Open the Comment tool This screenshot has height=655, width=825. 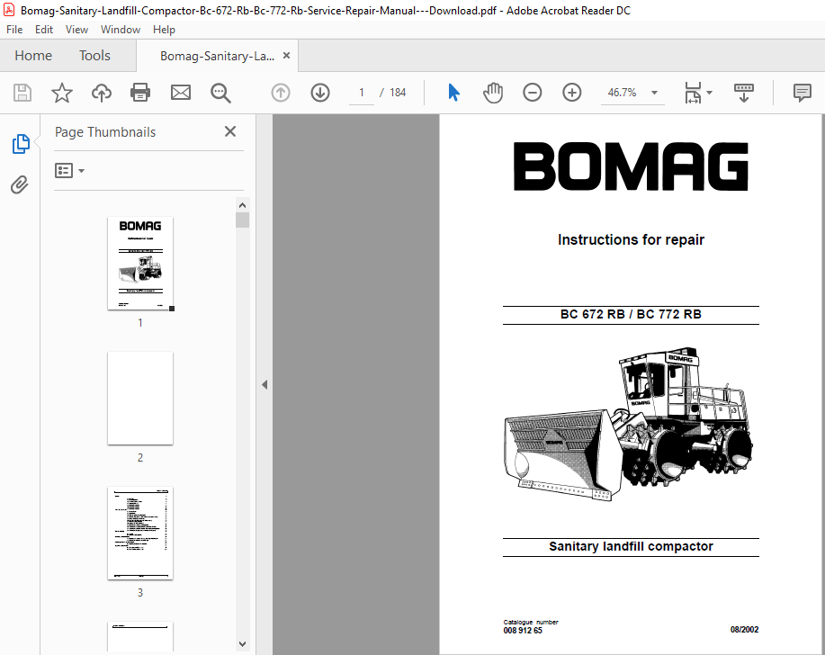tap(802, 93)
